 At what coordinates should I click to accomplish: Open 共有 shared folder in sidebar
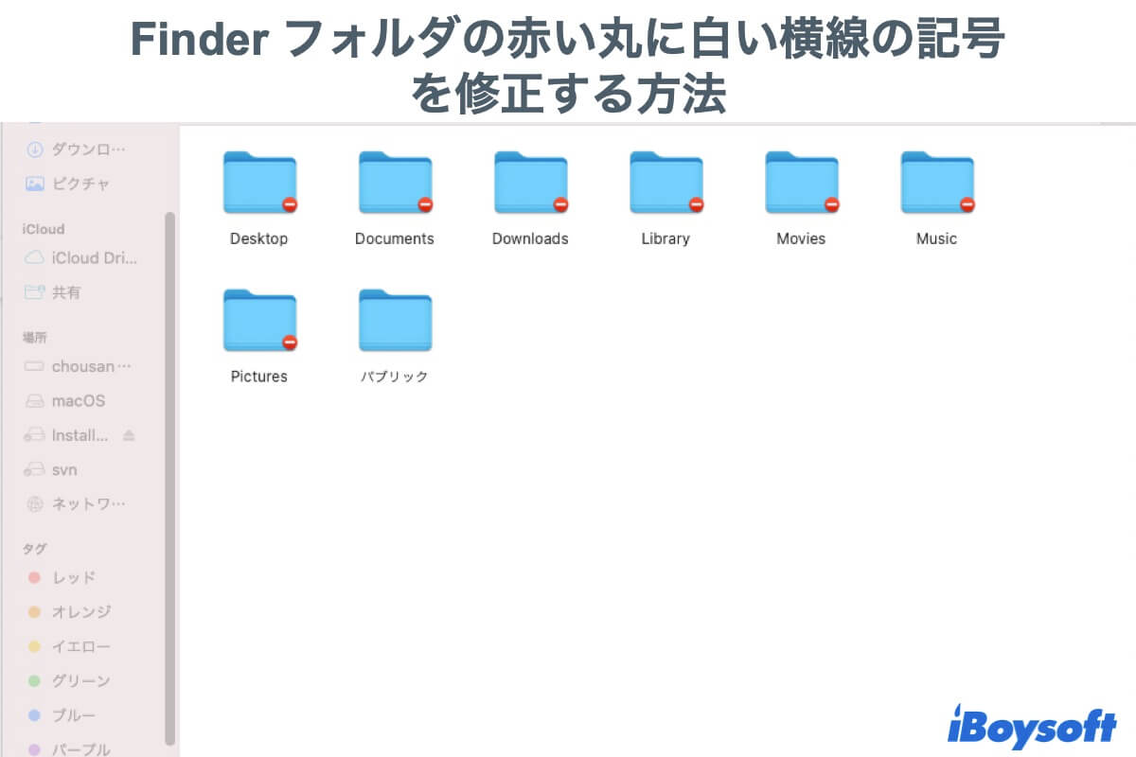coord(53,292)
